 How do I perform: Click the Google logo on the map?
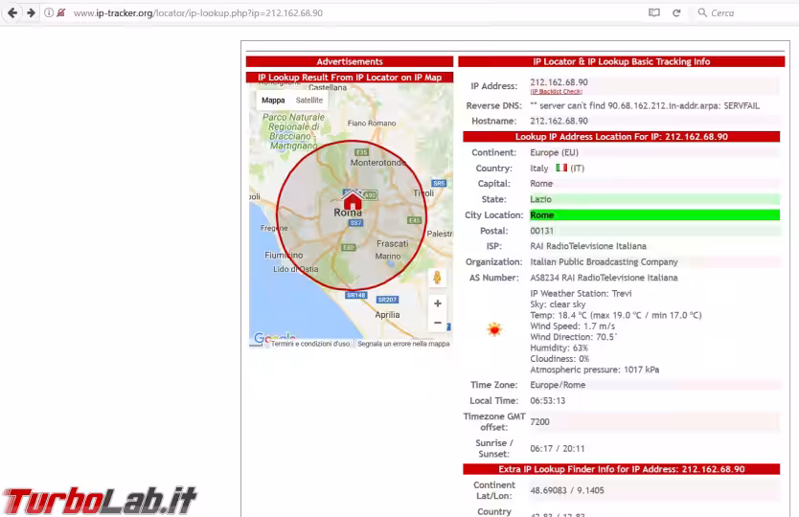(x=275, y=337)
